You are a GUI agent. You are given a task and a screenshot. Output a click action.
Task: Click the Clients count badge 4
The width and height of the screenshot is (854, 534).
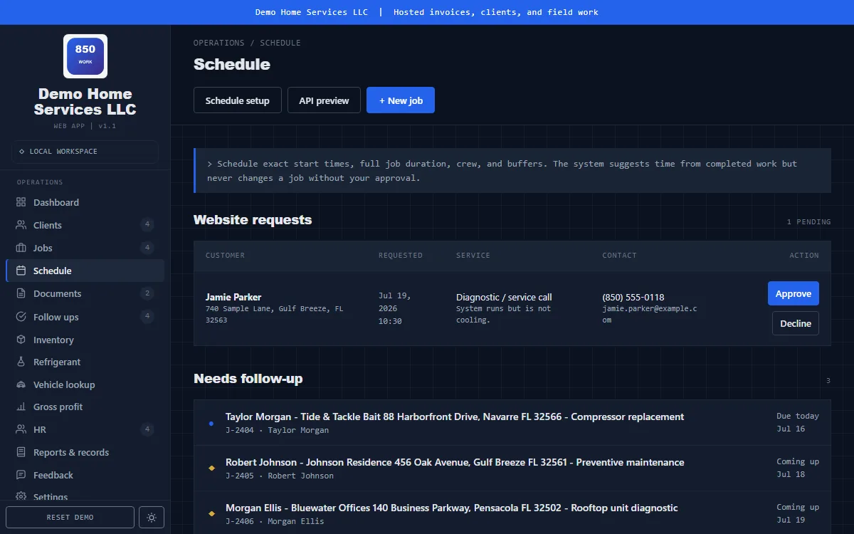tap(147, 225)
